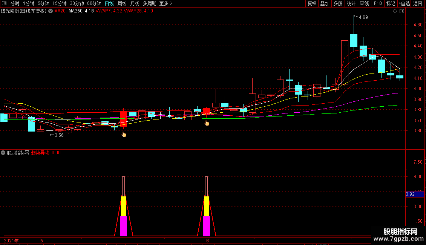Viewport: 426px width, 245px height.
Task: Open the 统计 statistics tool
Action: tap(351, 3)
